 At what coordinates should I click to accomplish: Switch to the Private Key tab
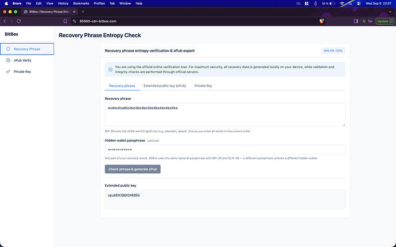coord(203,86)
